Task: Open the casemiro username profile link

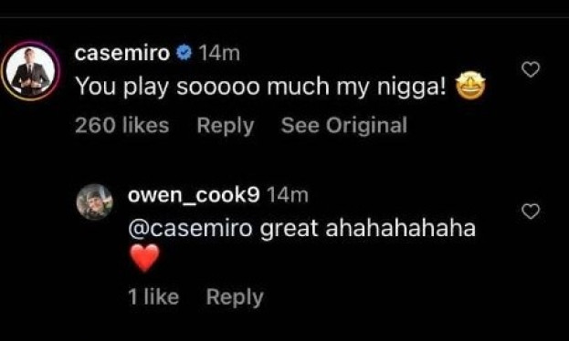Action: pyautogui.click(x=122, y=53)
